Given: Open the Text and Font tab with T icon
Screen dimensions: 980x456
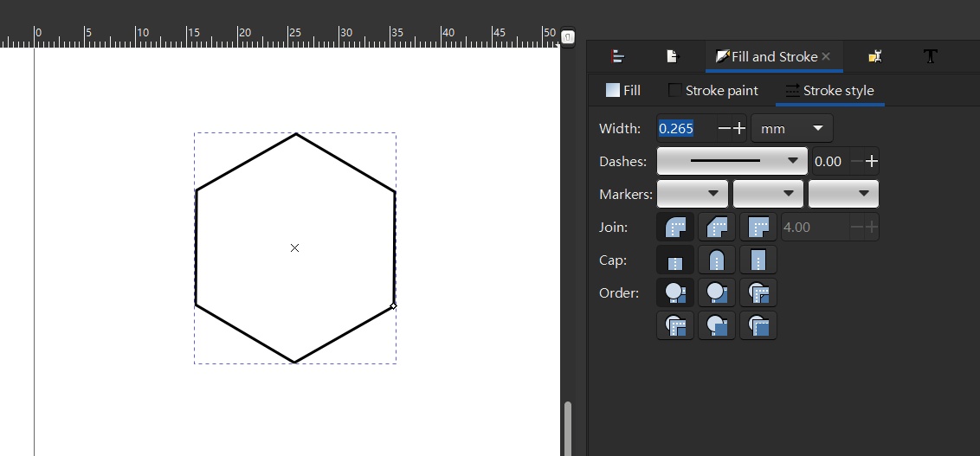Looking at the screenshot, I should pyautogui.click(x=931, y=56).
